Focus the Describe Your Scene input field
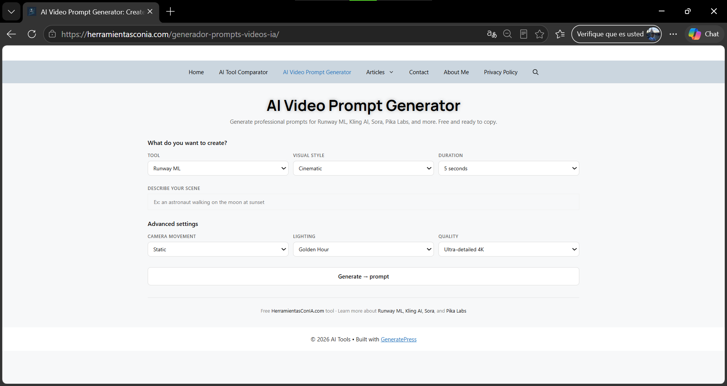This screenshot has width=727, height=386. pyautogui.click(x=363, y=202)
